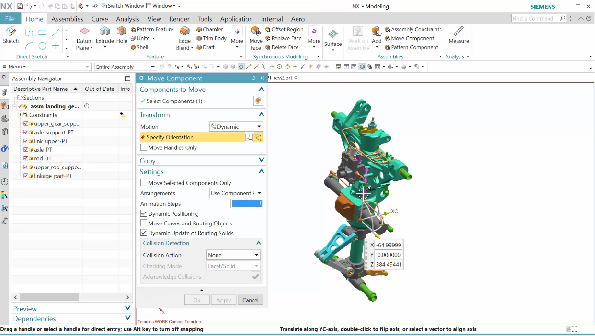Screen dimensions: 595x336
Task: Open the Collision Action dropdown
Action: click(x=233, y=255)
